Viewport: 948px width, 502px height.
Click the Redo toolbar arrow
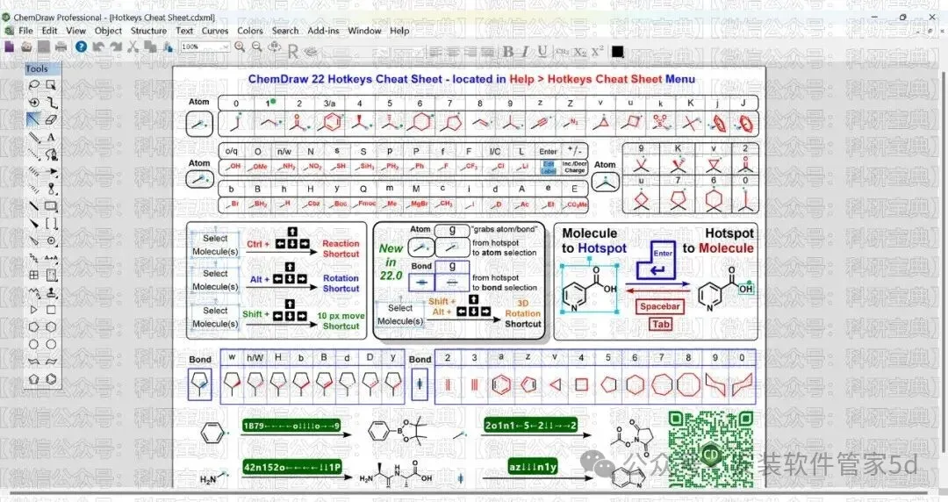[x=116, y=47]
